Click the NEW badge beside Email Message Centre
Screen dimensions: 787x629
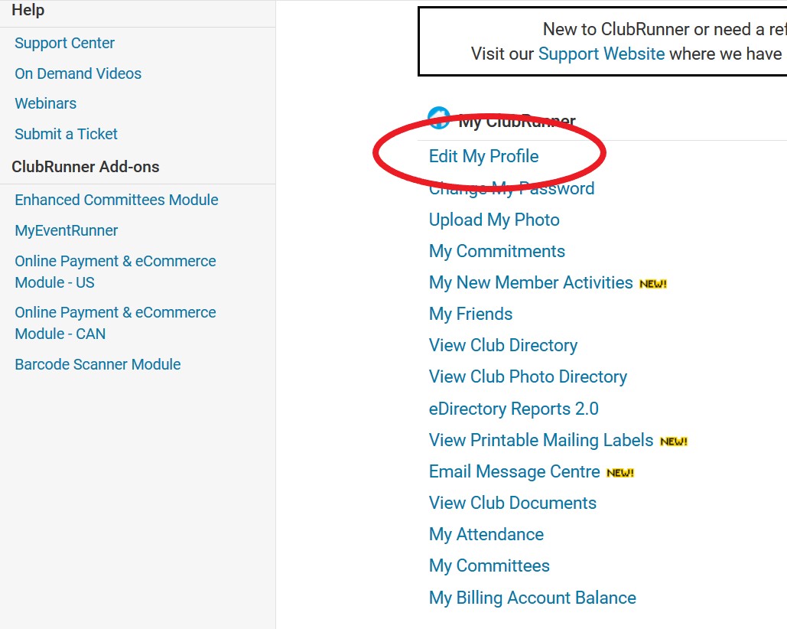[620, 473]
